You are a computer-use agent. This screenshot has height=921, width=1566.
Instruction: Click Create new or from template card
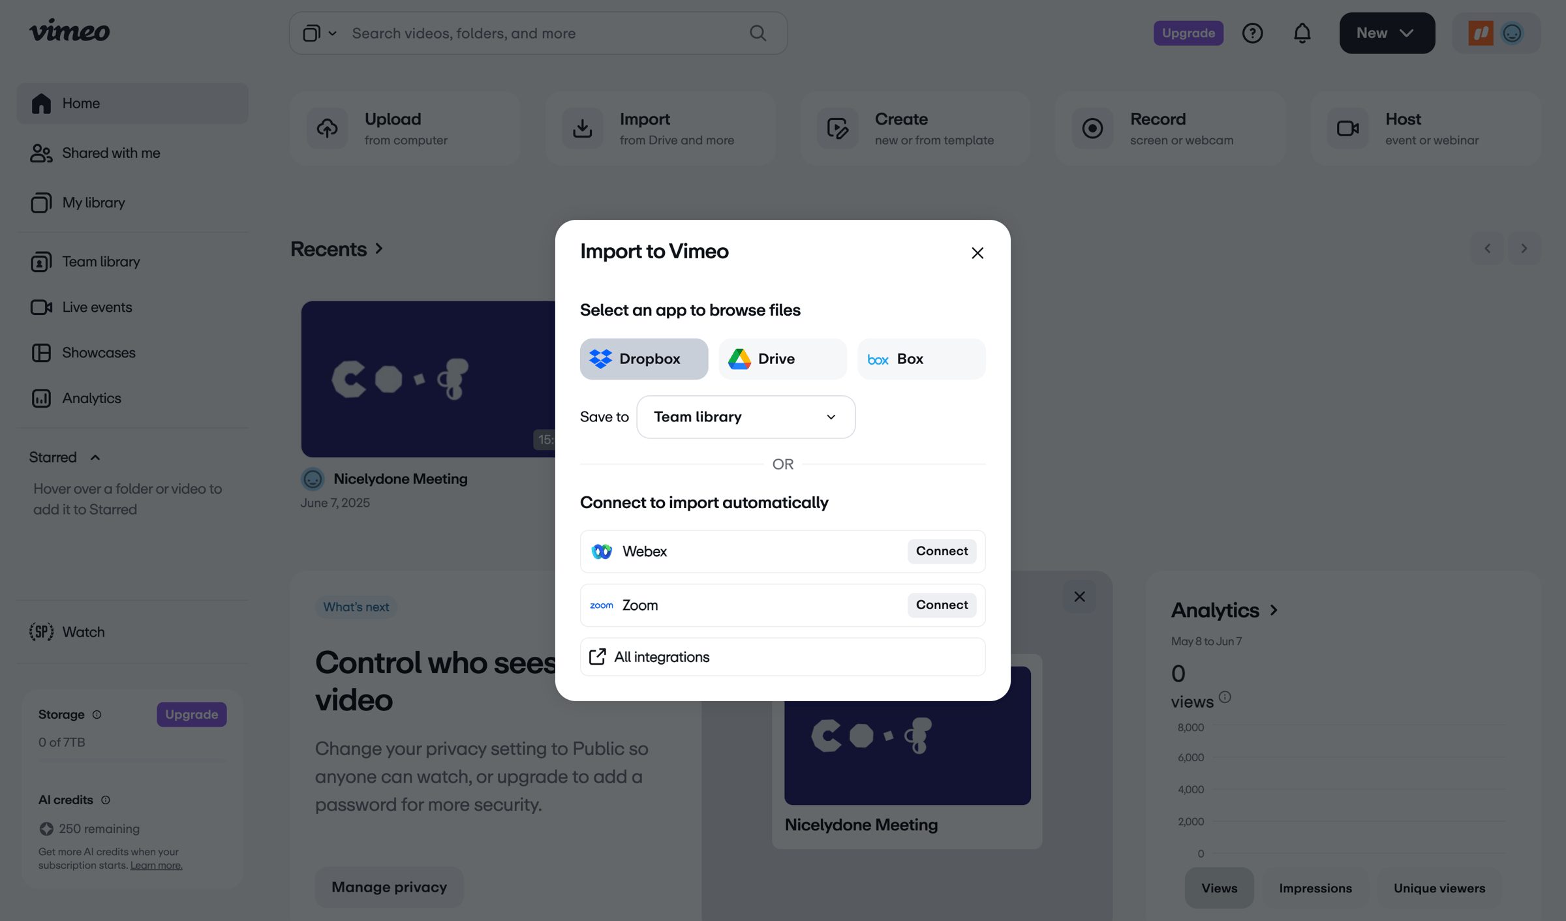click(915, 128)
